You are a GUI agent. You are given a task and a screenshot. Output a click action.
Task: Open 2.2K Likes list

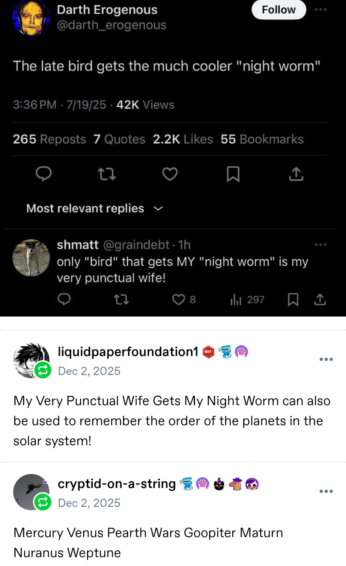coord(183,139)
